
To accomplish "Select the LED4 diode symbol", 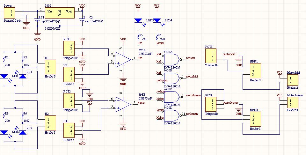I will click(157, 20).
